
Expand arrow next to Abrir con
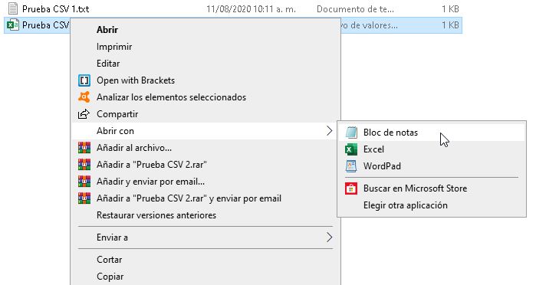coord(329,131)
